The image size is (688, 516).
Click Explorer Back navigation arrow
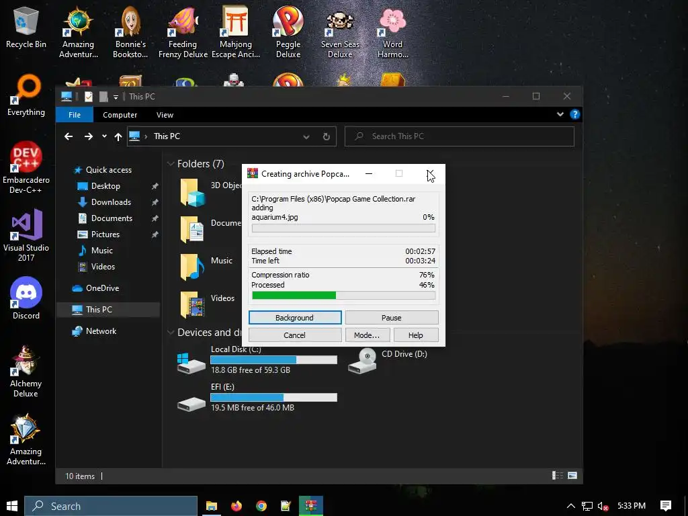tap(69, 136)
